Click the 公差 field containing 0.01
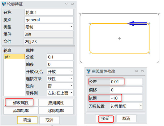Screen dimensions: 164x126 [126, 82]
